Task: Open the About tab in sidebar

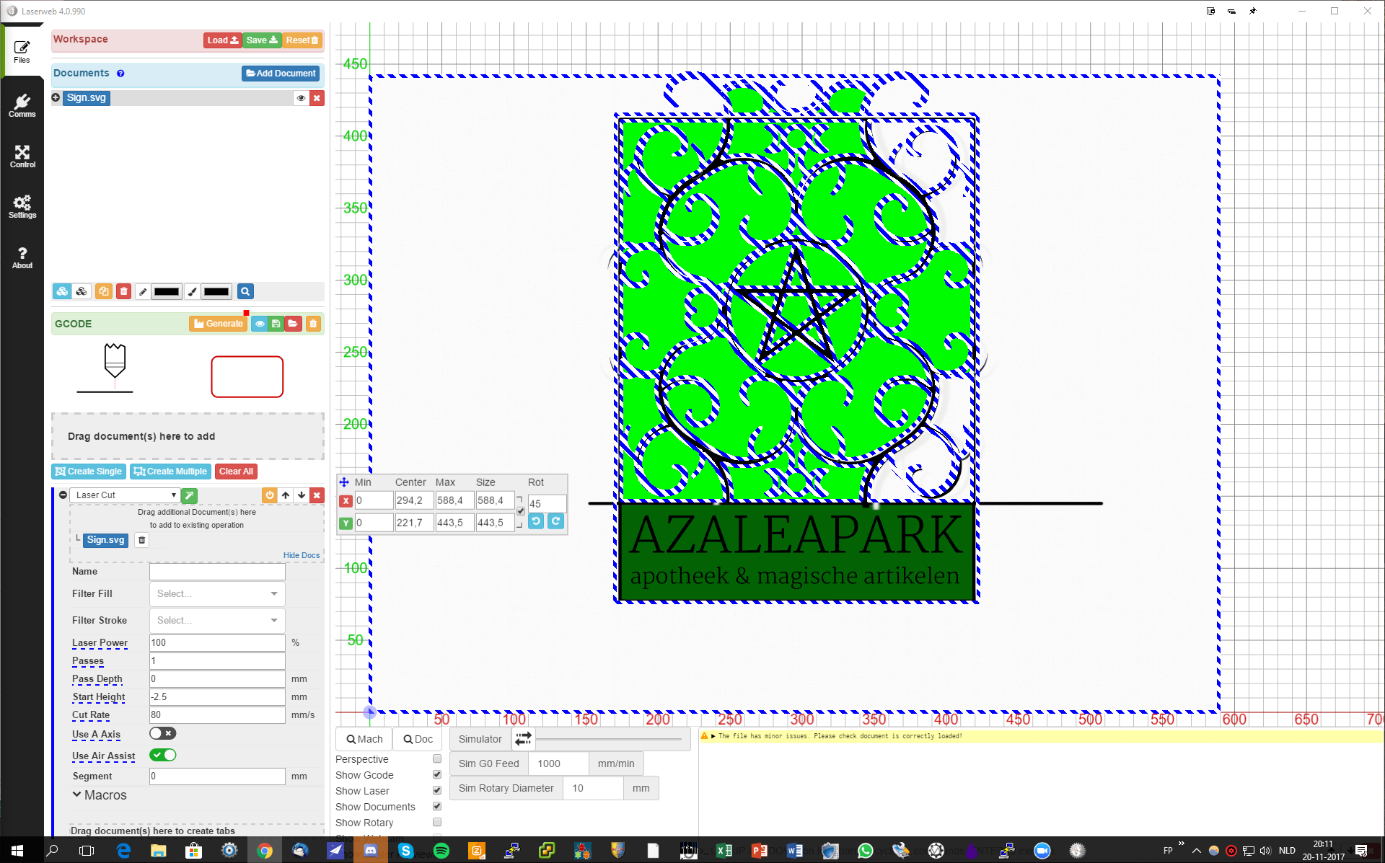Action: tap(22, 257)
